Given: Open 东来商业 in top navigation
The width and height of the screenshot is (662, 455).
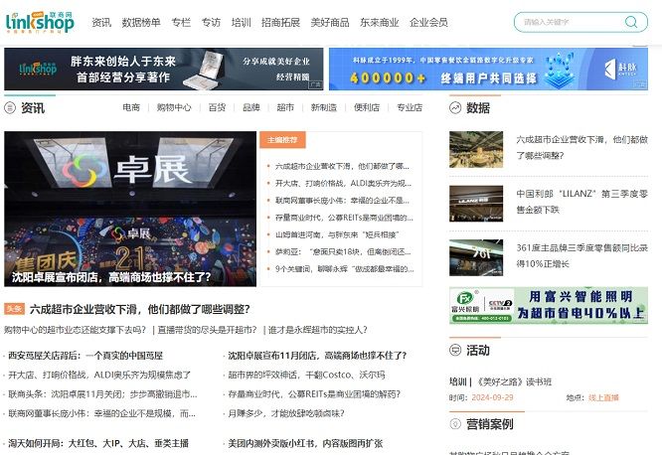Looking at the screenshot, I should [379, 23].
